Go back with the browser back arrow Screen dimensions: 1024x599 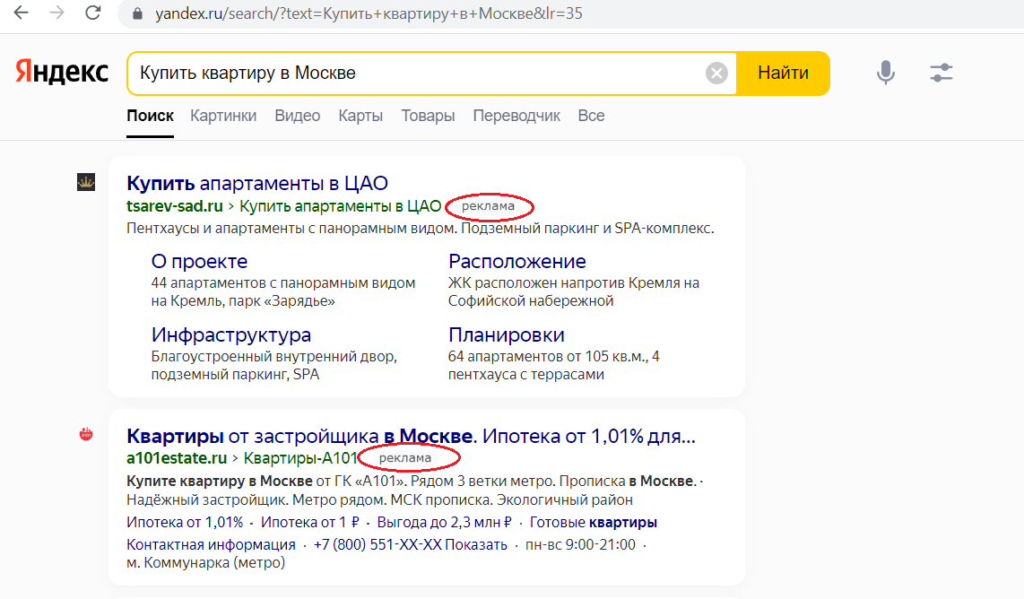[x=21, y=13]
